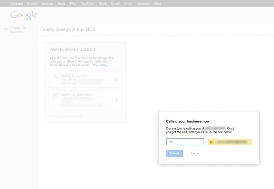This screenshot has width=274, height=189.
Task: Click the Submit button in dialog
Action: [174, 153]
